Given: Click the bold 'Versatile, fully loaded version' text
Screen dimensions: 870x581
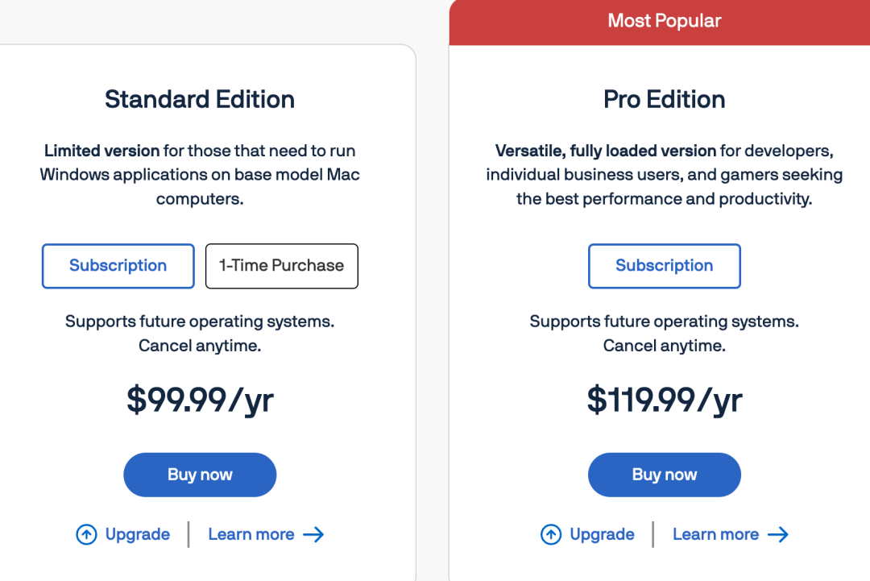Looking at the screenshot, I should tap(606, 151).
